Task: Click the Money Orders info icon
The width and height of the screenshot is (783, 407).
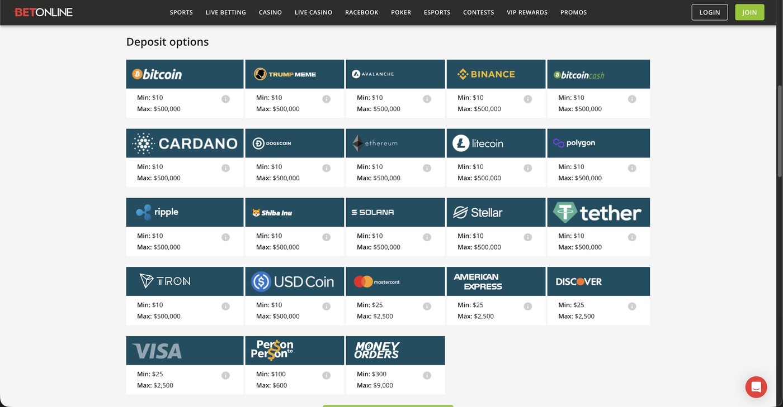Action: 427,376
